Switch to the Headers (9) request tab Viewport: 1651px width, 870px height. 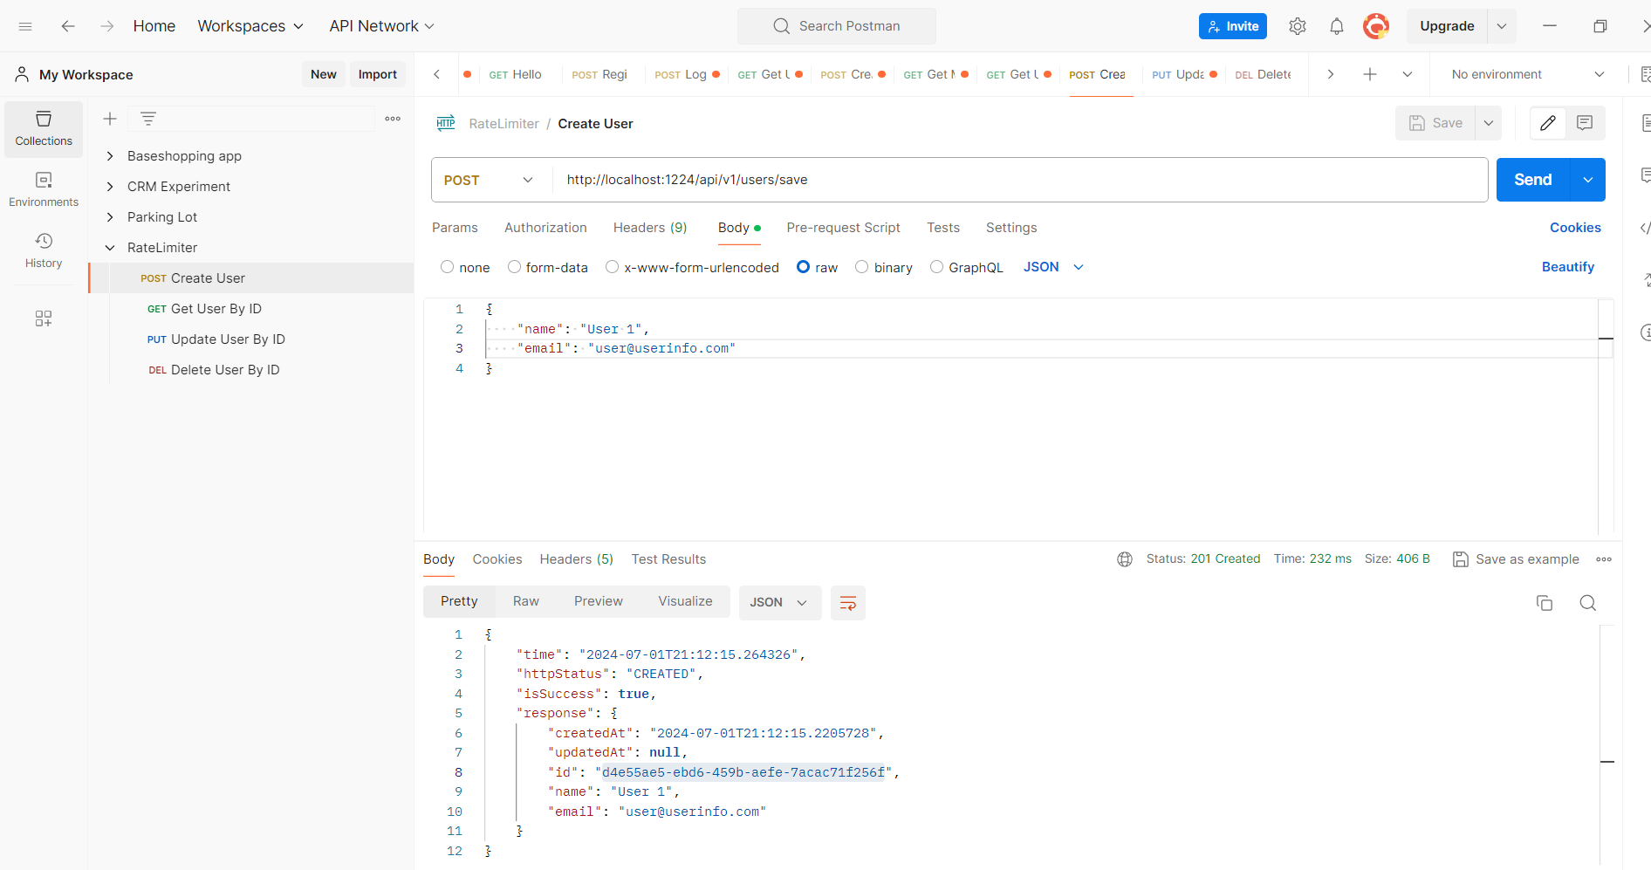pos(650,228)
